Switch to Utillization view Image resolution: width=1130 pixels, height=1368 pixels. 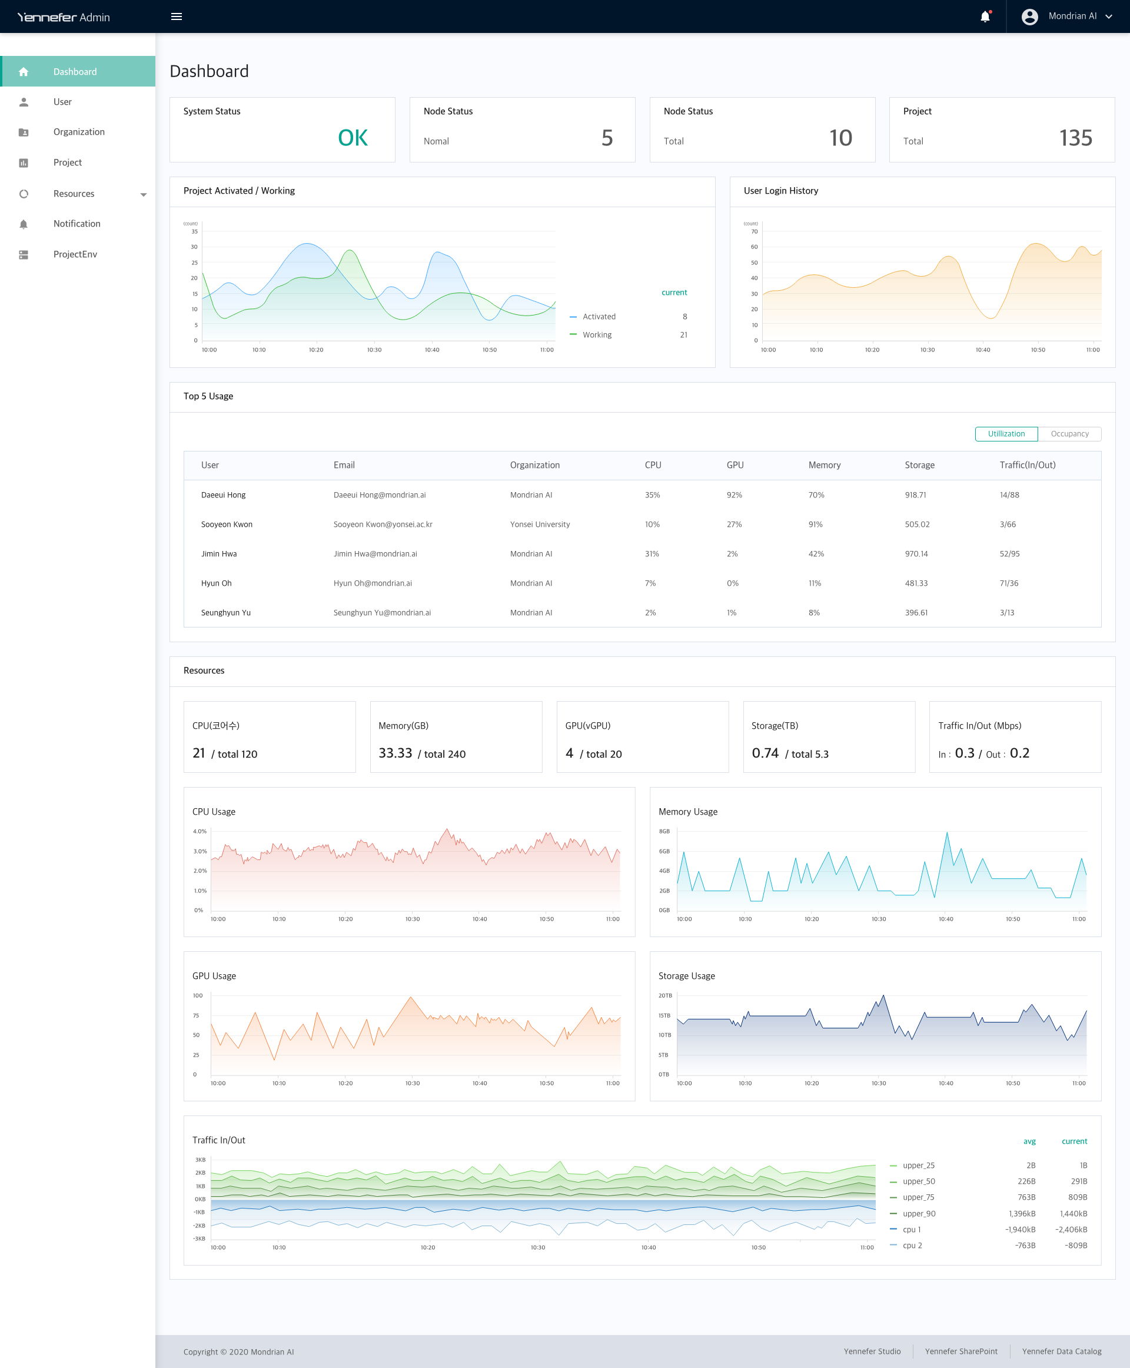[1006, 434]
